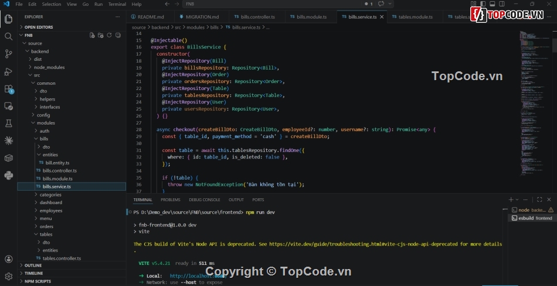Open the Run and Debug view
557x286 pixels.
tap(8, 71)
